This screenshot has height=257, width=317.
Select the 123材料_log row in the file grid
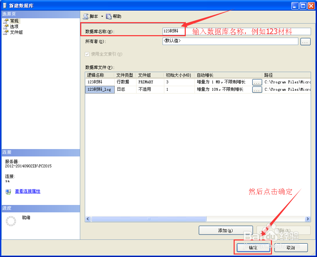coord(100,89)
